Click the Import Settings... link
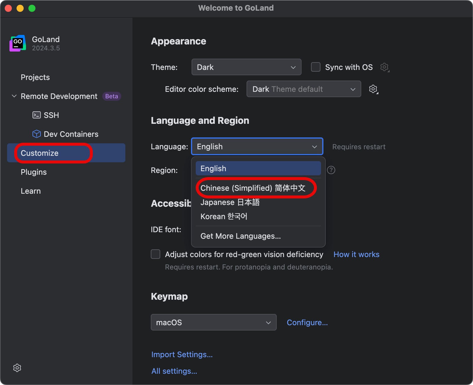Image resolution: width=473 pixels, height=385 pixels. [182, 354]
